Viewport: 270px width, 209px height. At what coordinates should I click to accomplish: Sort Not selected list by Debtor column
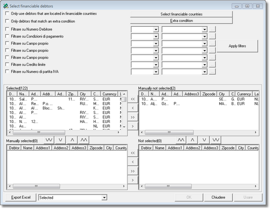tap(146, 148)
